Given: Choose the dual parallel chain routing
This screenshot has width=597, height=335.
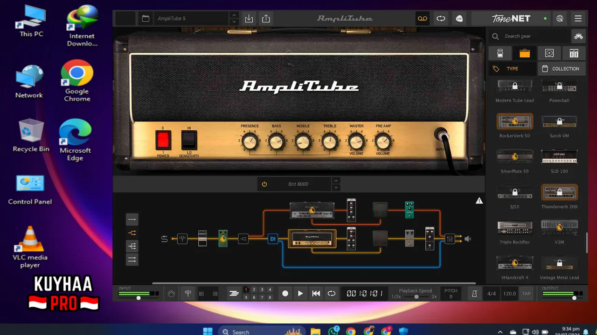Looking at the screenshot, I should (132, 260).
